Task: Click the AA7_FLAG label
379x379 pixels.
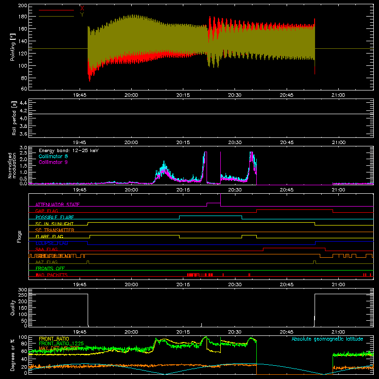Action: pos(46,262)
